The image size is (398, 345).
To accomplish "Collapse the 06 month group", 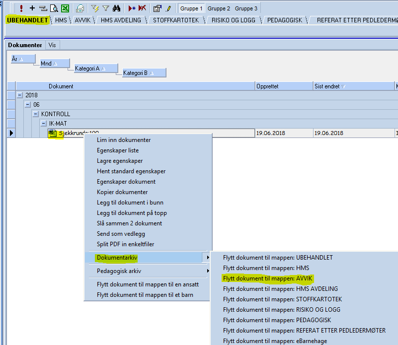I will point(28,105).
